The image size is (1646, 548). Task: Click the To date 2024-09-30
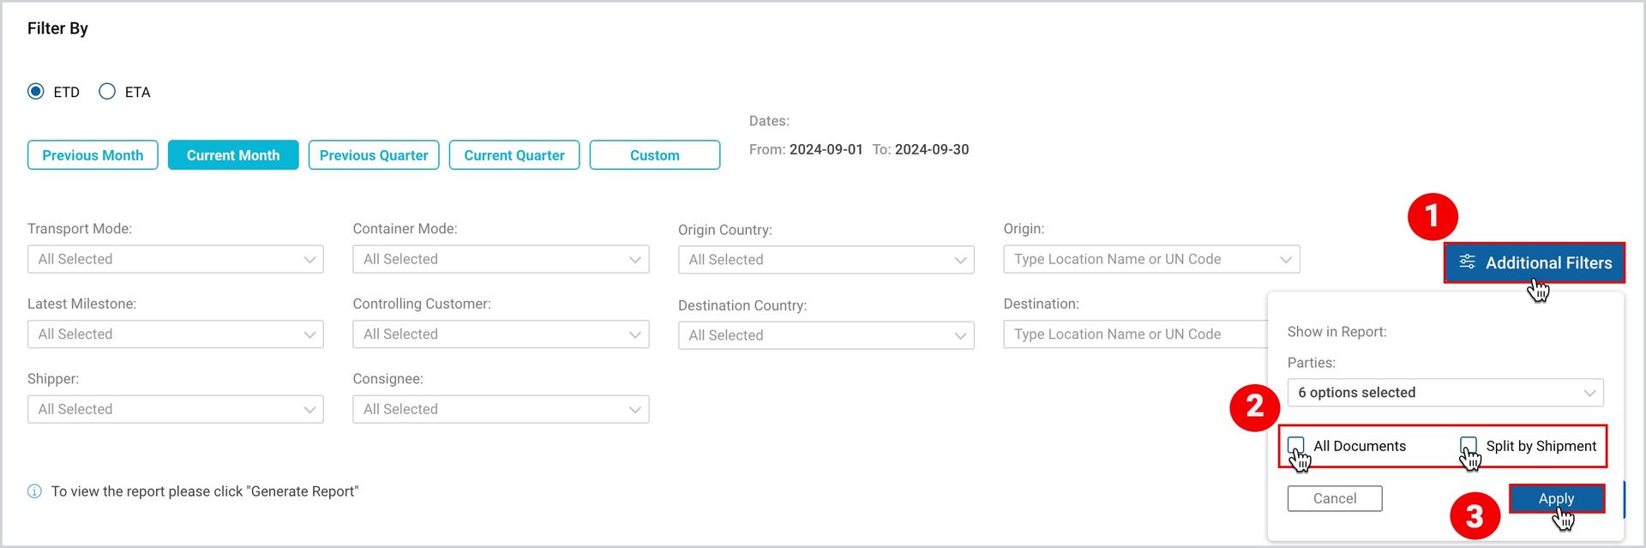coord(932,149)
